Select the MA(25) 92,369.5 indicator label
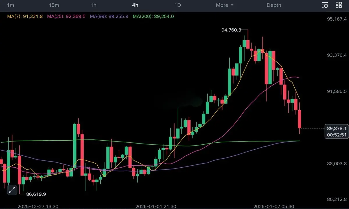 [x=66, y=16]
